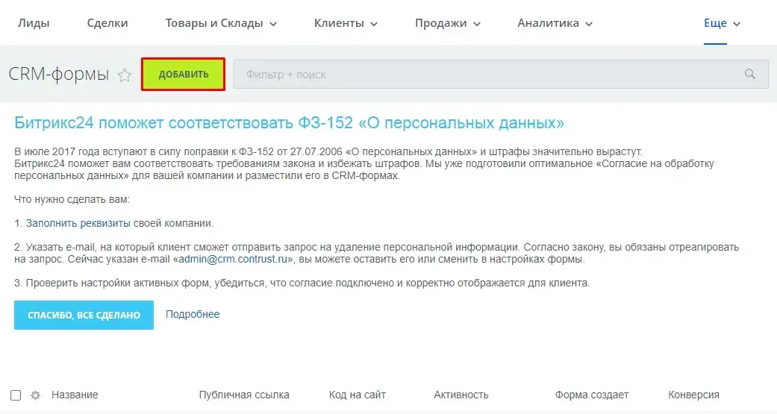This screenshot has height=414, width=777.
Task: Expand the Товары и Склады menu
Action: (x=221, y=23)
